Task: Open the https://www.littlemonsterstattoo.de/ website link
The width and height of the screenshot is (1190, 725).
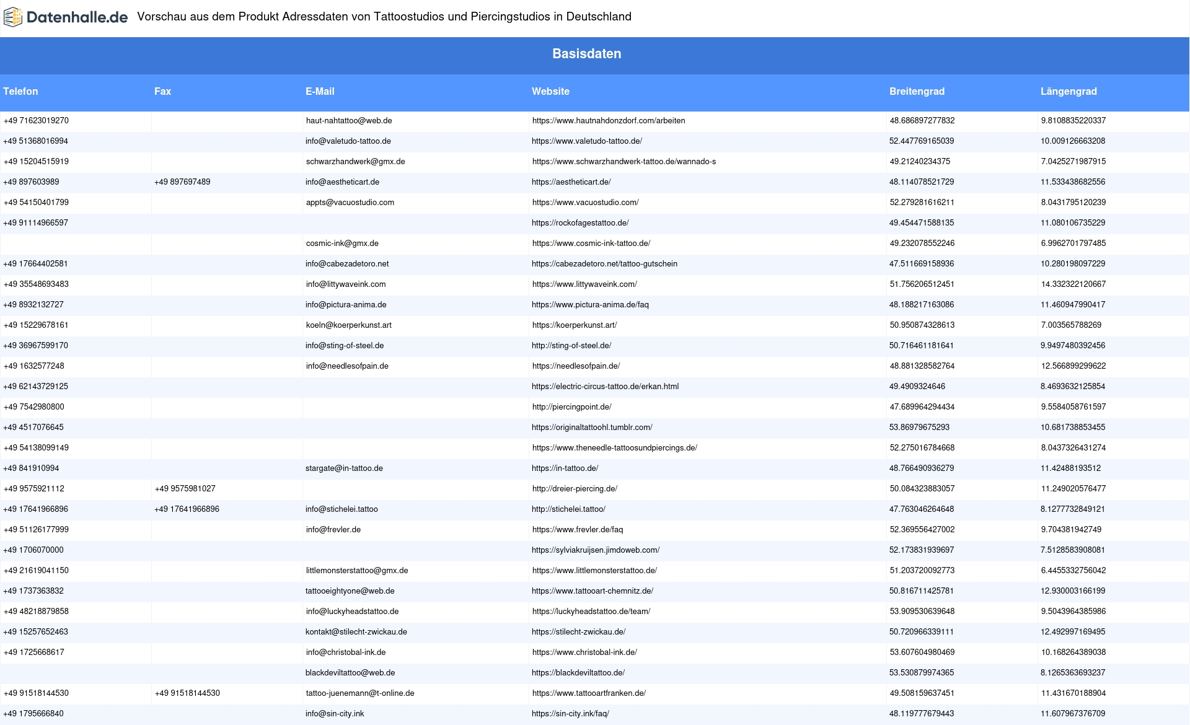Action: coord(594,571)
